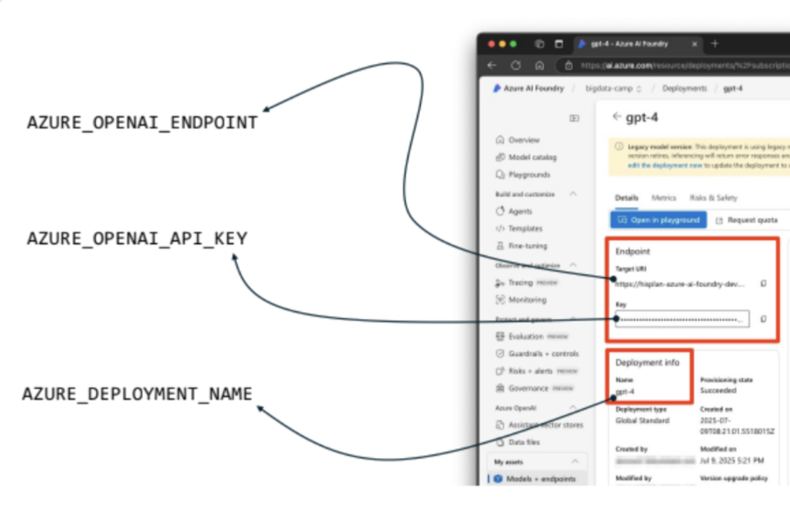Collapse the sidebar with the panel icon
This screenshot has height=526, width=790.
pyautogui.click(x=575, y=118)
